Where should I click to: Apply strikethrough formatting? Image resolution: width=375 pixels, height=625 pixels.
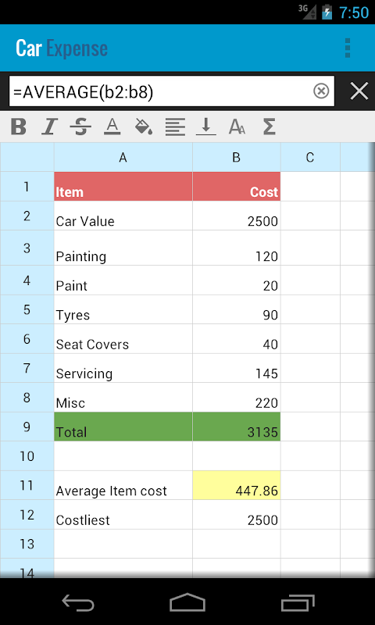point(80,127)
